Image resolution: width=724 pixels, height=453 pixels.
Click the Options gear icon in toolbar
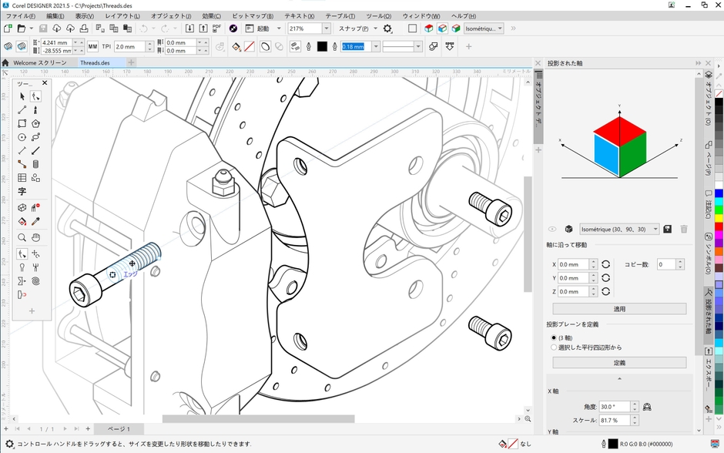pos(387,29)
